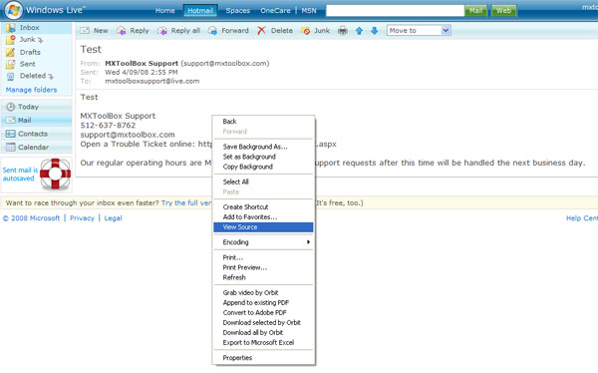The width and height of the screenshot is (598, 373).
Task: Open the Help Central link
Action: [582, 218]
